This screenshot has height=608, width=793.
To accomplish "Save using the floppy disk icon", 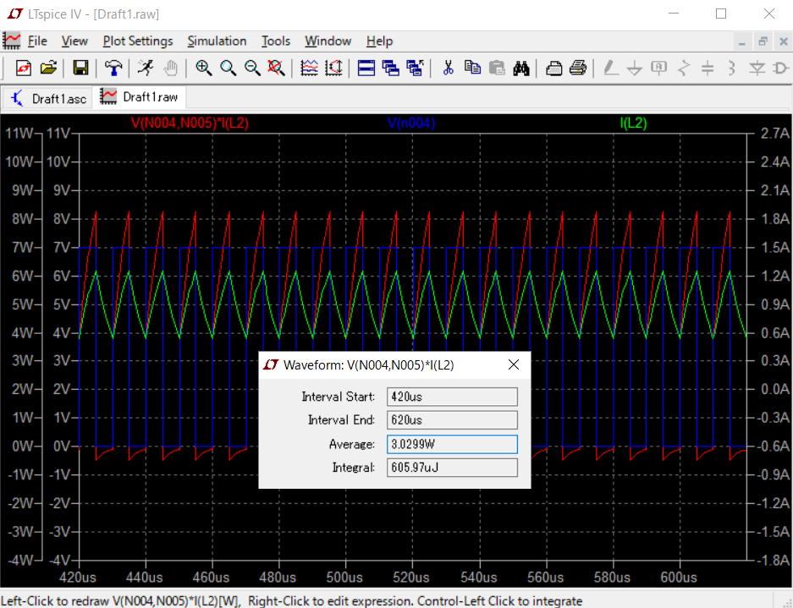I will [x=80, y=68].
